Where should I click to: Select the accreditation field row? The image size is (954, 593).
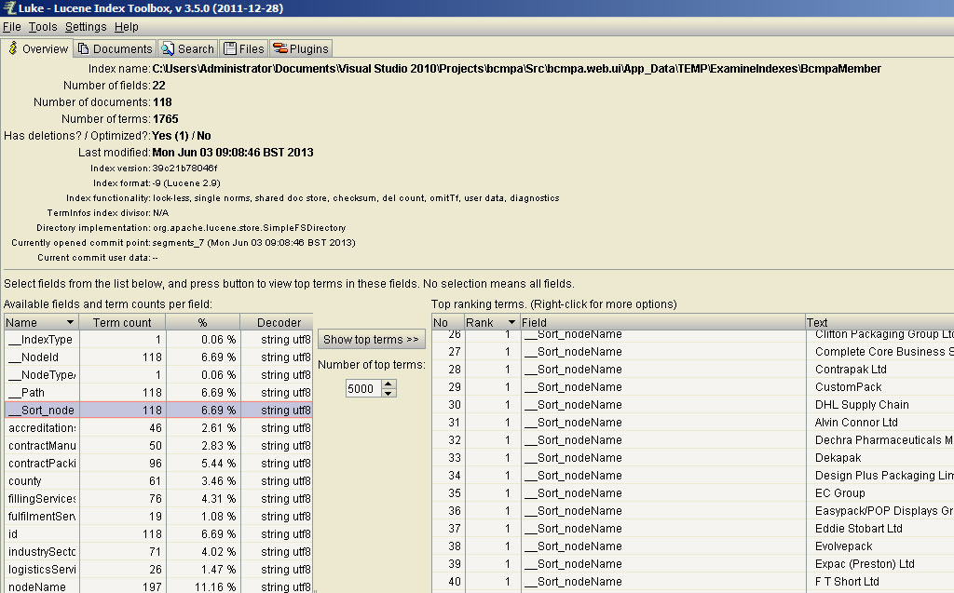coord(158,427)
